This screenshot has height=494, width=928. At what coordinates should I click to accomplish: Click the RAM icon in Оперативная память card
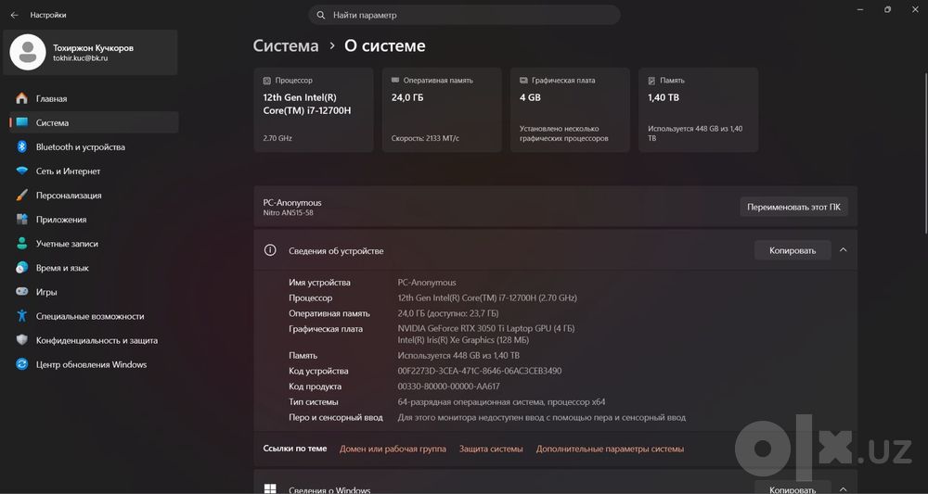point(395,81)
